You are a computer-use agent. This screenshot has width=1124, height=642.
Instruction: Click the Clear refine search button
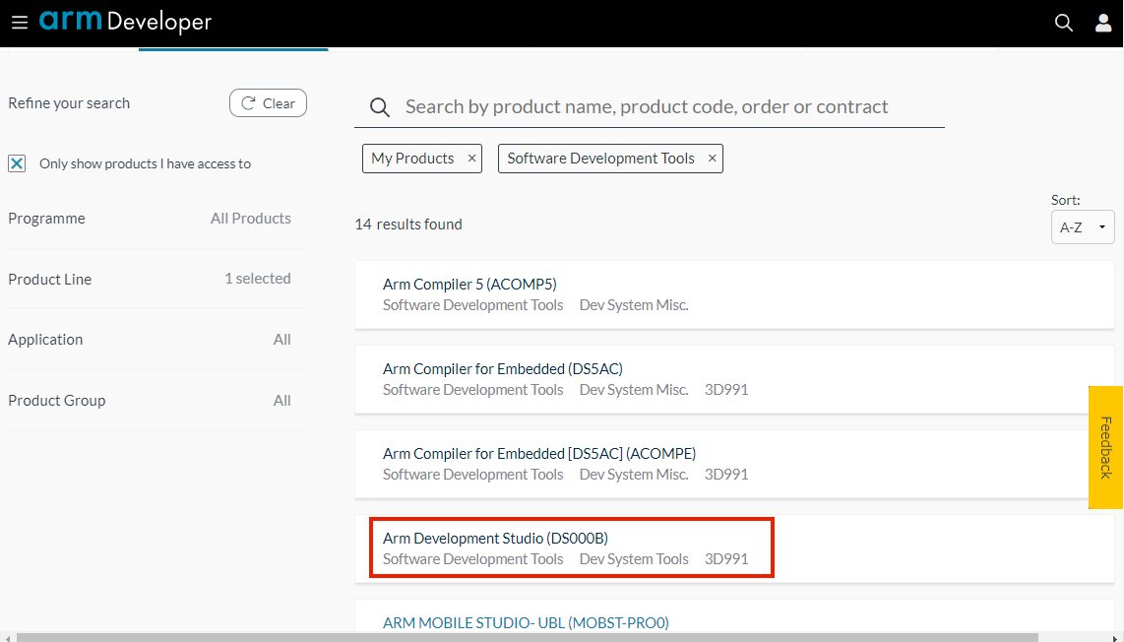coord(268,103)
